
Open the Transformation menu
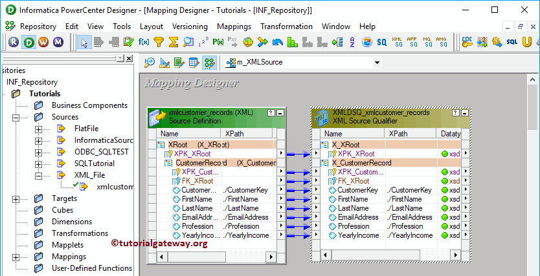click(286, 27)
